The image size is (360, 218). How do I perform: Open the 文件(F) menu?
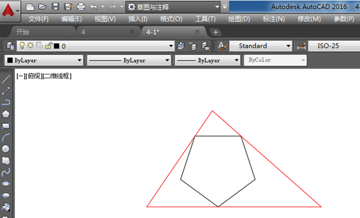(39, 19)
